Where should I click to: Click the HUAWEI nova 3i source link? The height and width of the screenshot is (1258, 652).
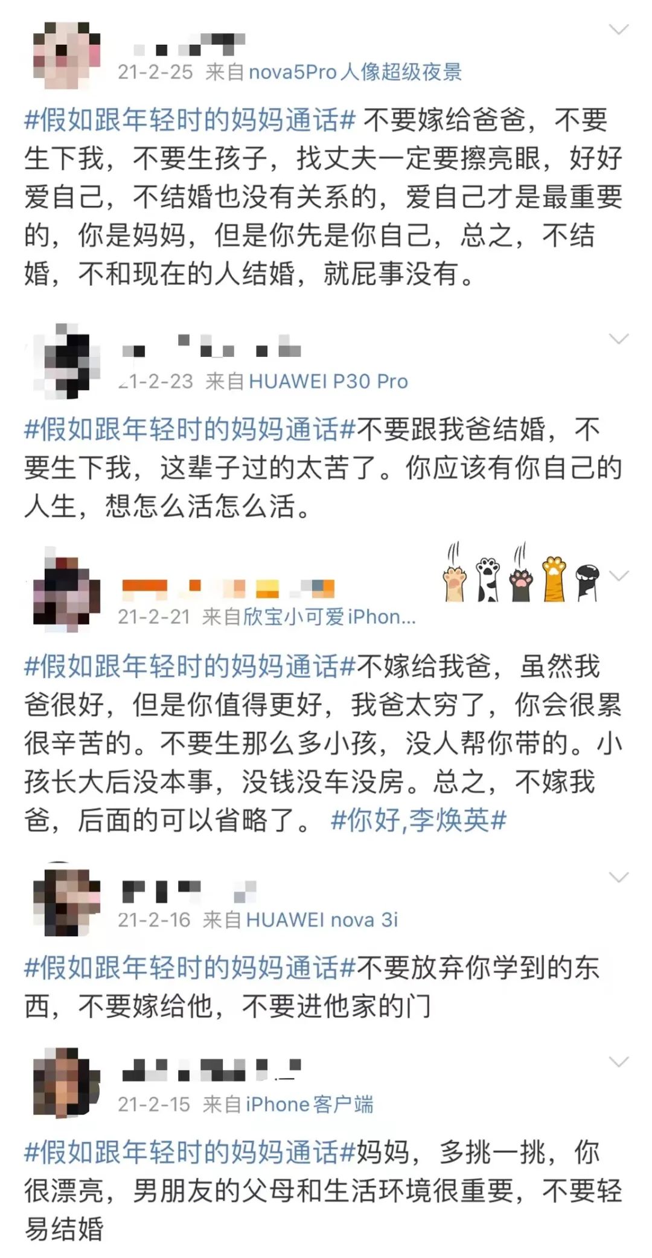tap(322, 920)
